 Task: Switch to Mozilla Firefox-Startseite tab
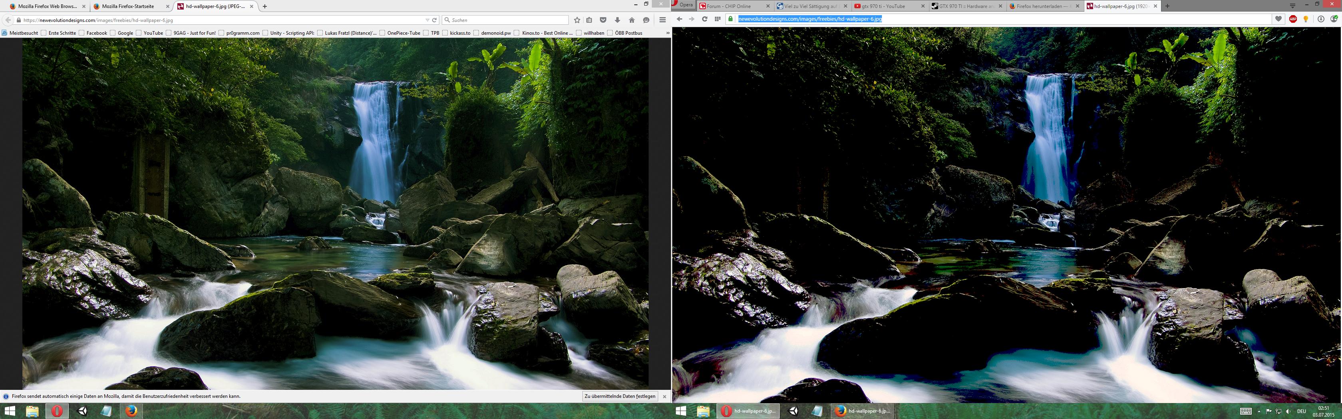coord(127,6)
